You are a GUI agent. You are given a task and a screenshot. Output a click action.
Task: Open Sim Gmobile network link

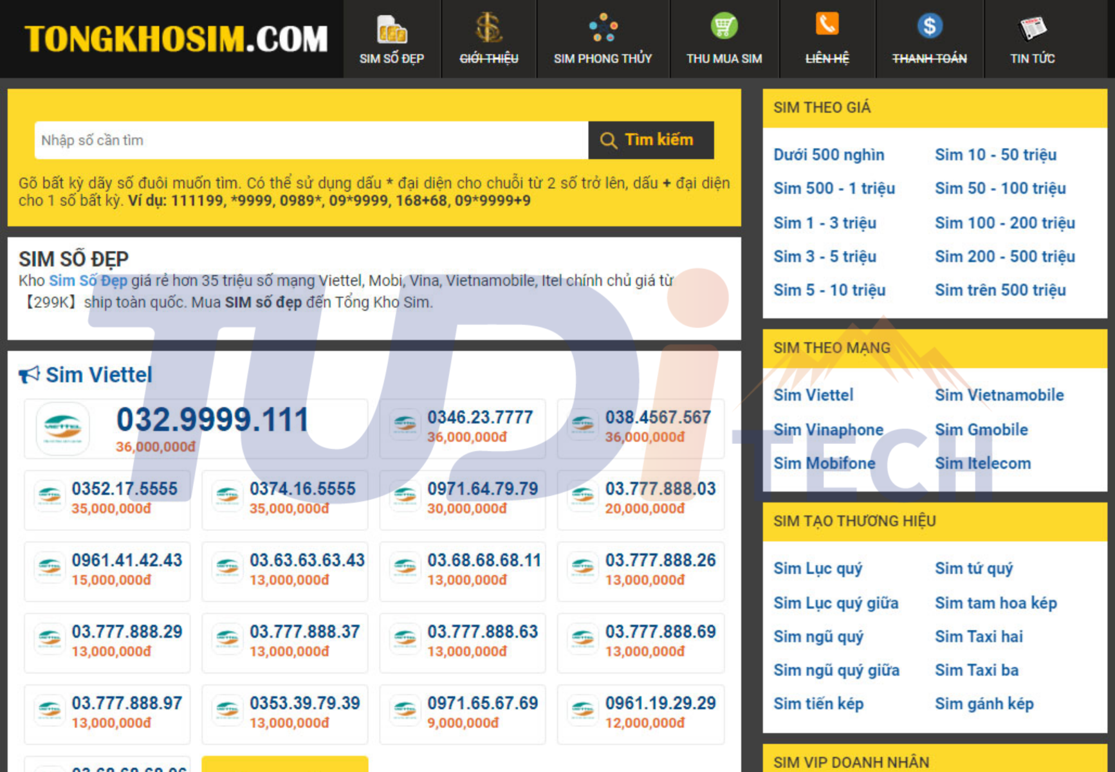coord(981,430)
